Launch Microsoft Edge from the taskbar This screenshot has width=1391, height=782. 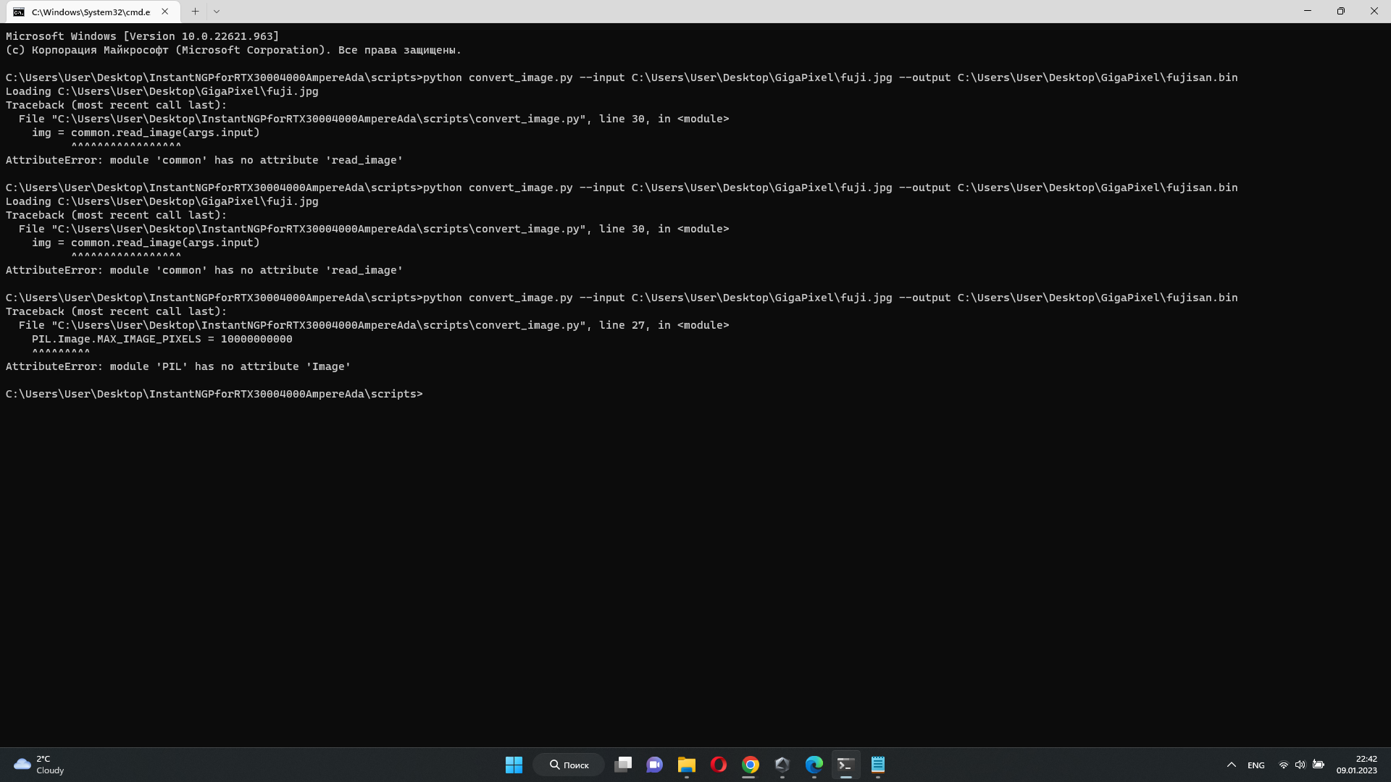[814, 765]
